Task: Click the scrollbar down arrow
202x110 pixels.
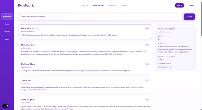Action: (201, 109)
